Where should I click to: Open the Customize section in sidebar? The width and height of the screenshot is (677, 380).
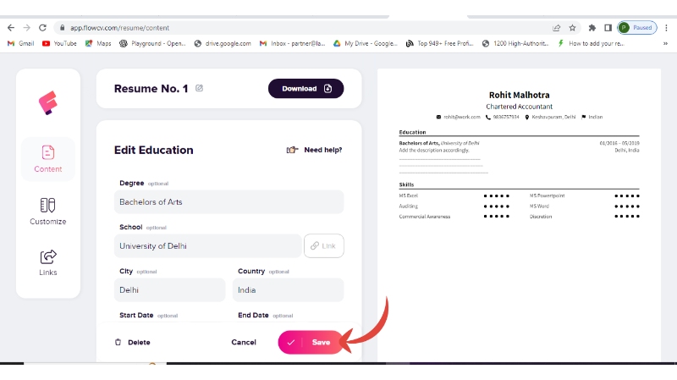pos(48,211)
